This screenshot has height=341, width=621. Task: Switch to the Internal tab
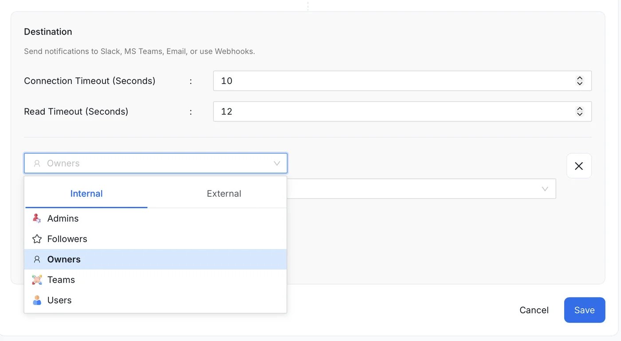point(86,194)
